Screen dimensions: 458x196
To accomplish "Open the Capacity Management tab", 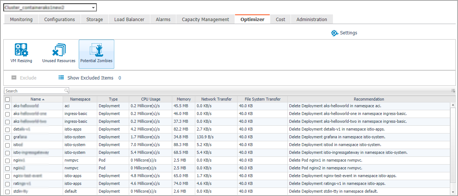I will pyautogui.click(x=205, y=20).
